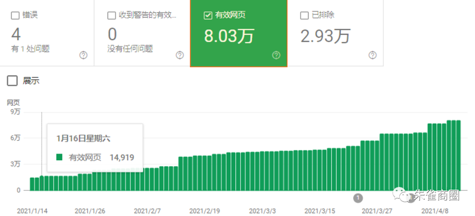This screenshot has height=216, width=475.
Task: Click the 网页 axis title
Action: tap(13, 102)
